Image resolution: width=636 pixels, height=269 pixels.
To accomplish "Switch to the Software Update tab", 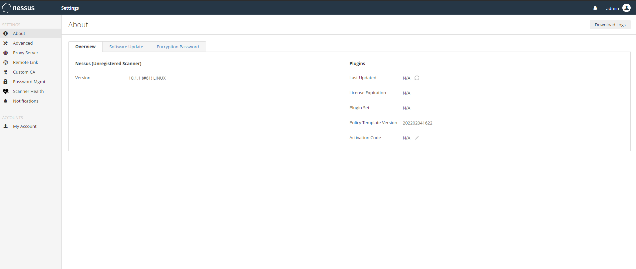I will click(126, 47).
